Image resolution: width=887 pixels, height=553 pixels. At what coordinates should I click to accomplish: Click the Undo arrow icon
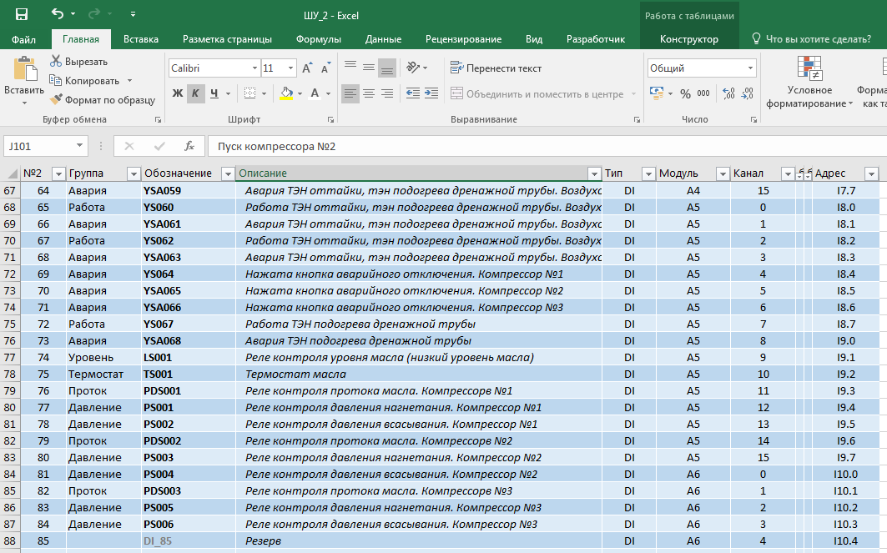click(x=58, y=13)
